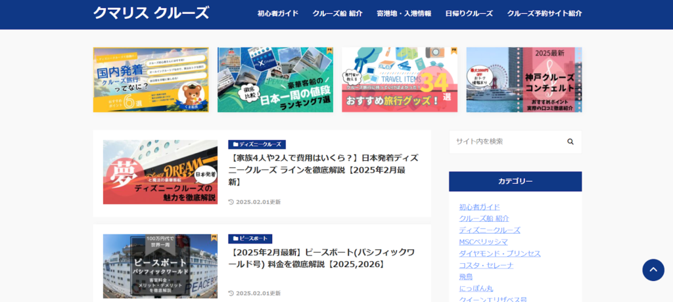
Task: Open the 神戸クルーズコンチェルト banner
Action: pyautogui.click(x=524, y=80)
